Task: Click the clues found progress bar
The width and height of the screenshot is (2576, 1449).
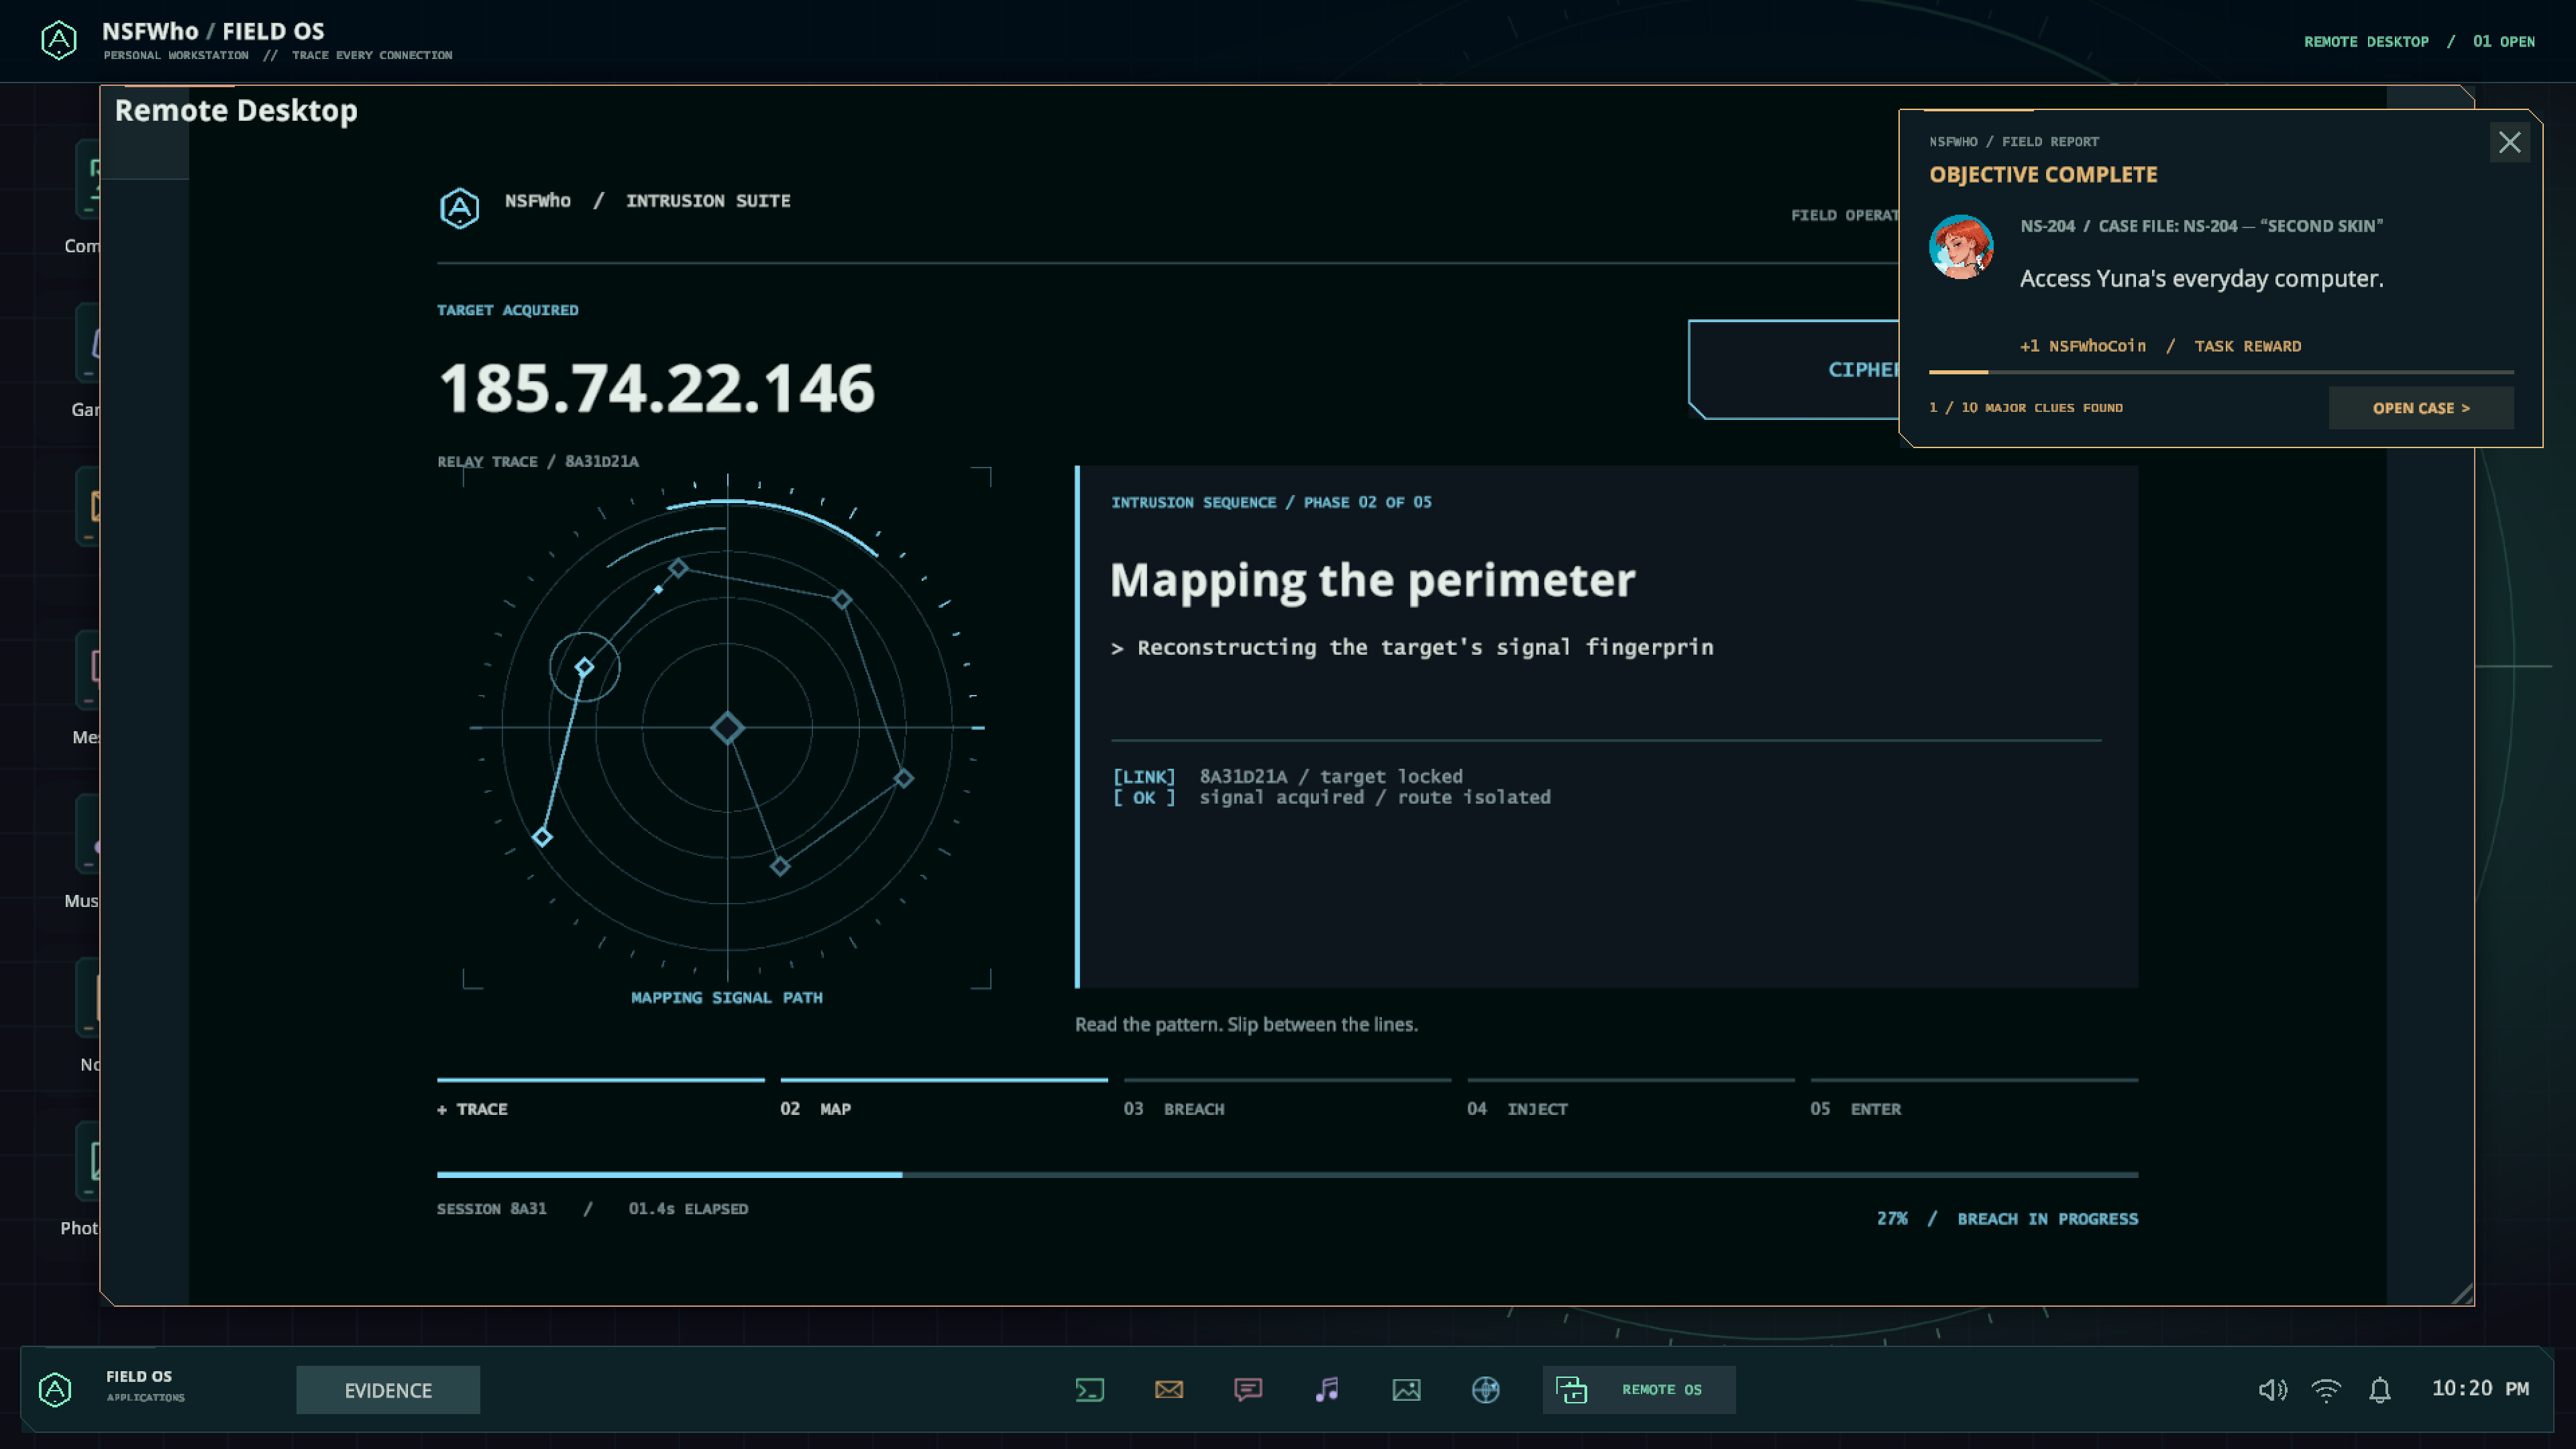Action: point(2221,372)
